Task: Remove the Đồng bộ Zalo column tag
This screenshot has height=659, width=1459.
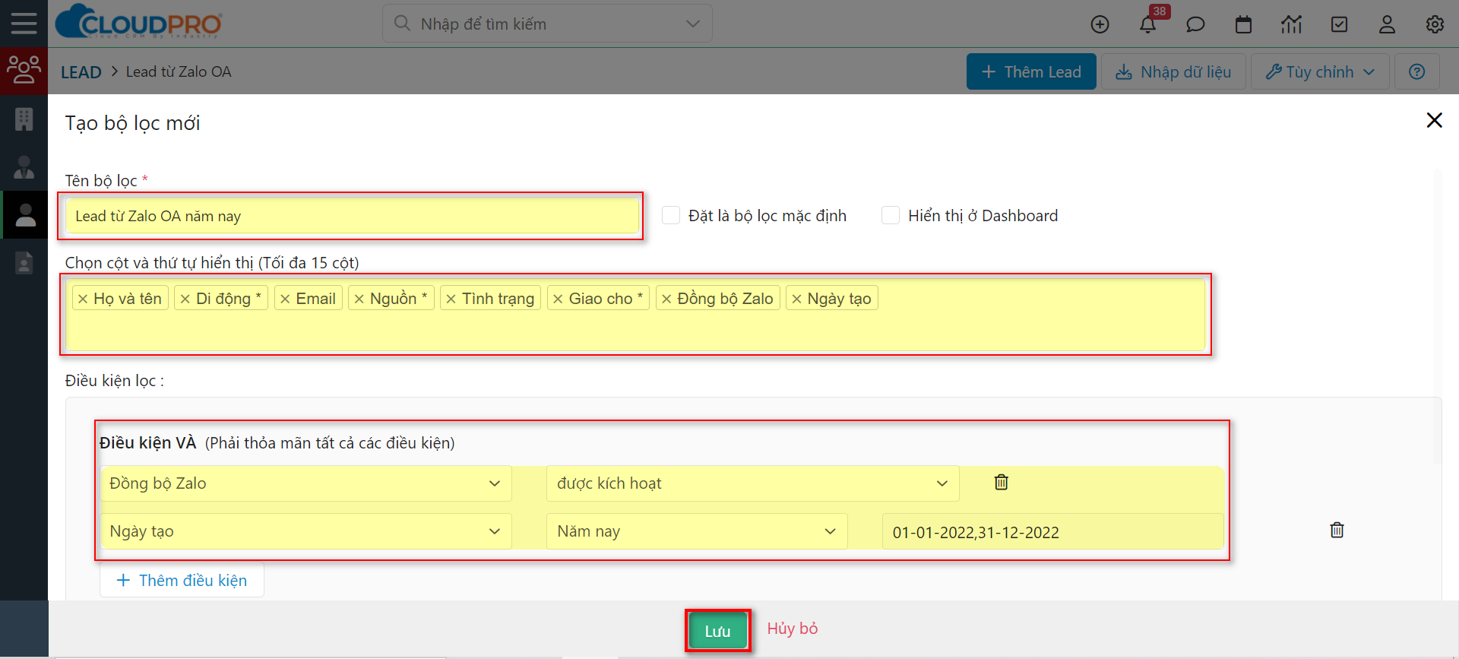Action: [x=666, y=299]
